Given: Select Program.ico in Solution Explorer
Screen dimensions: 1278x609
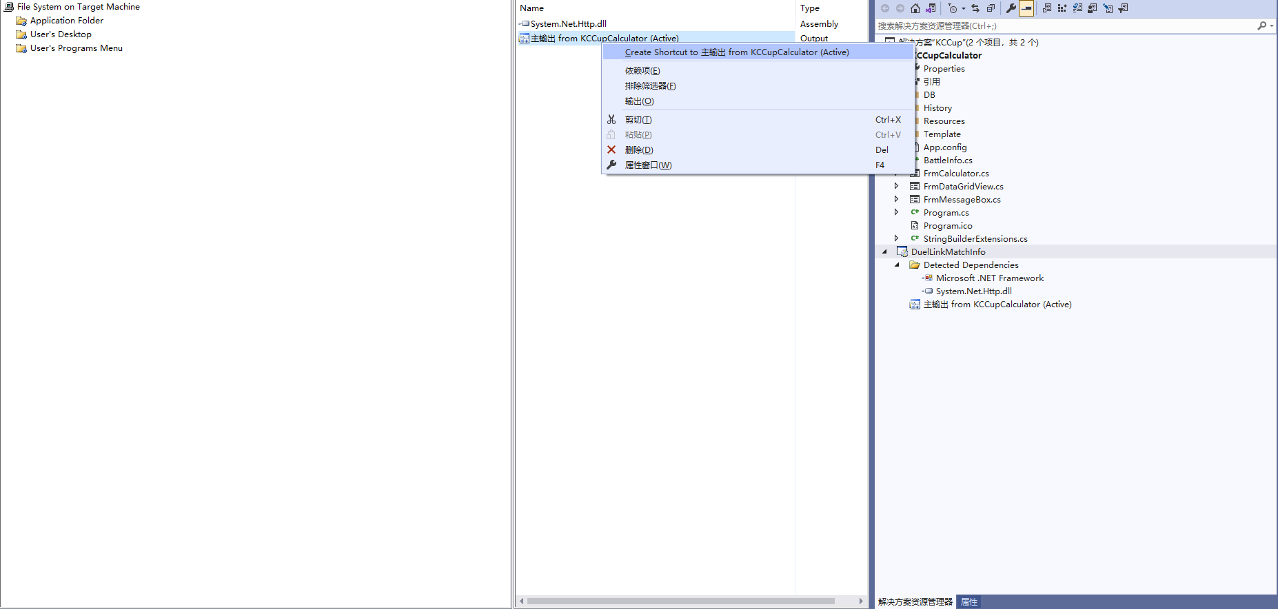Looking at the screenshot, I should coord(948,226).
